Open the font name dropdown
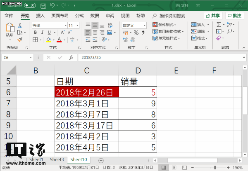 pyautogui.click(x=66, y=26)
